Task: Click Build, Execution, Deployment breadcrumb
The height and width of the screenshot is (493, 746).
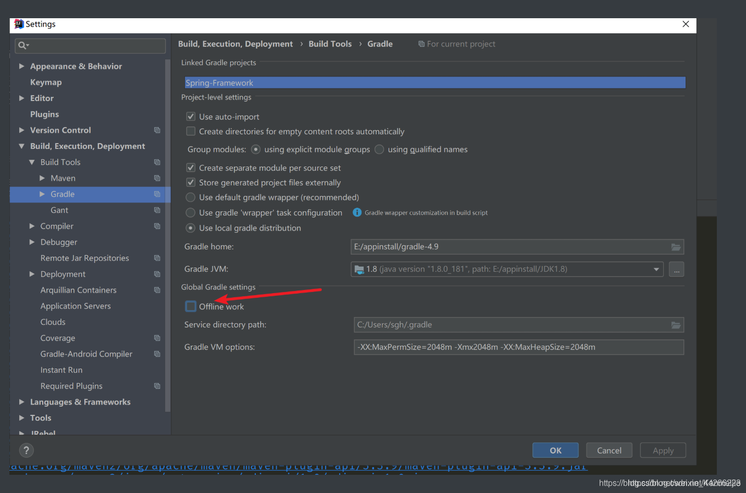Action: coord(235,44)
